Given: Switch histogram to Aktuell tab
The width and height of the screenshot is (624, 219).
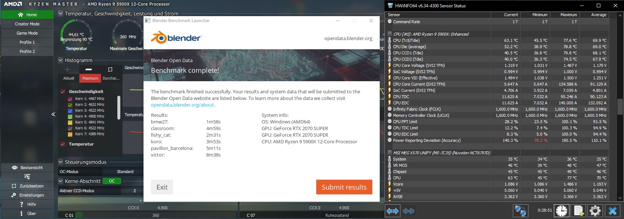Looking at the screenshot, I should pos(69,78).
